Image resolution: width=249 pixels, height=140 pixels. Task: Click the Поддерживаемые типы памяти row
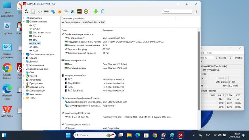point(116,42)
